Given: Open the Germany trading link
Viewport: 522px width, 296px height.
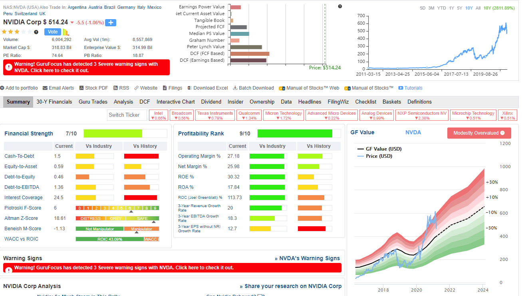Looking at the screenshot, I should 126,8.
